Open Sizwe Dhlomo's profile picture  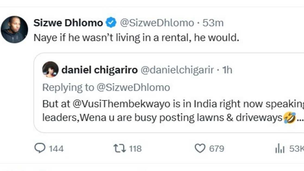coord(14,30)
